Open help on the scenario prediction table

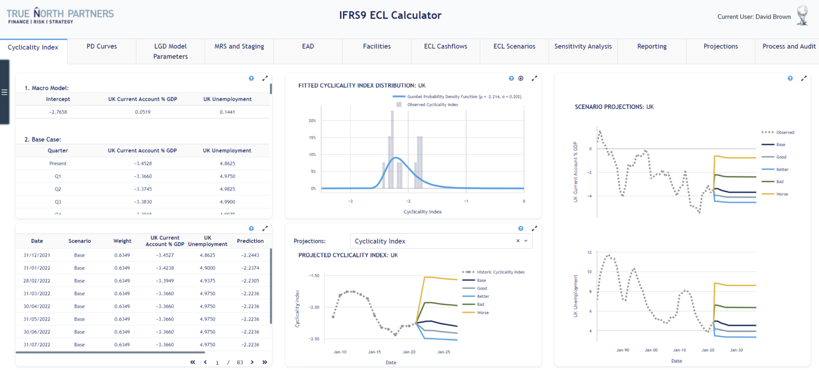coord(251,228)
